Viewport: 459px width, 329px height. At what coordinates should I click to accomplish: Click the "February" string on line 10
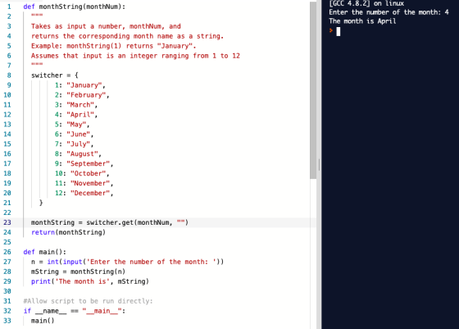86,95
